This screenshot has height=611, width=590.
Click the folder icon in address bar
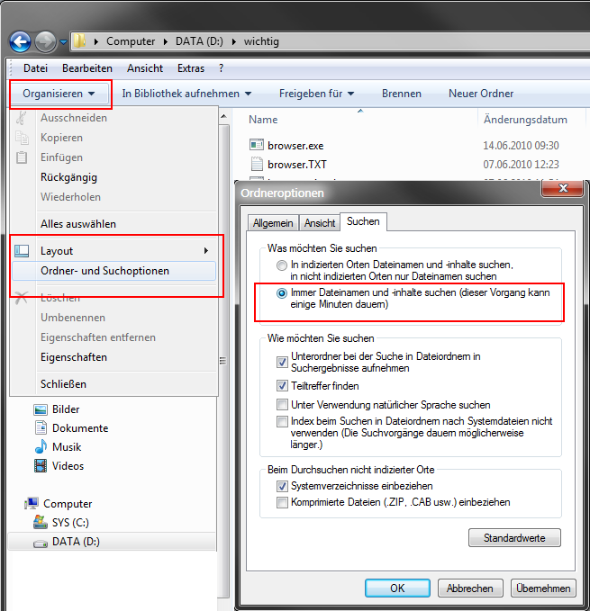click(x=79, y=40)
